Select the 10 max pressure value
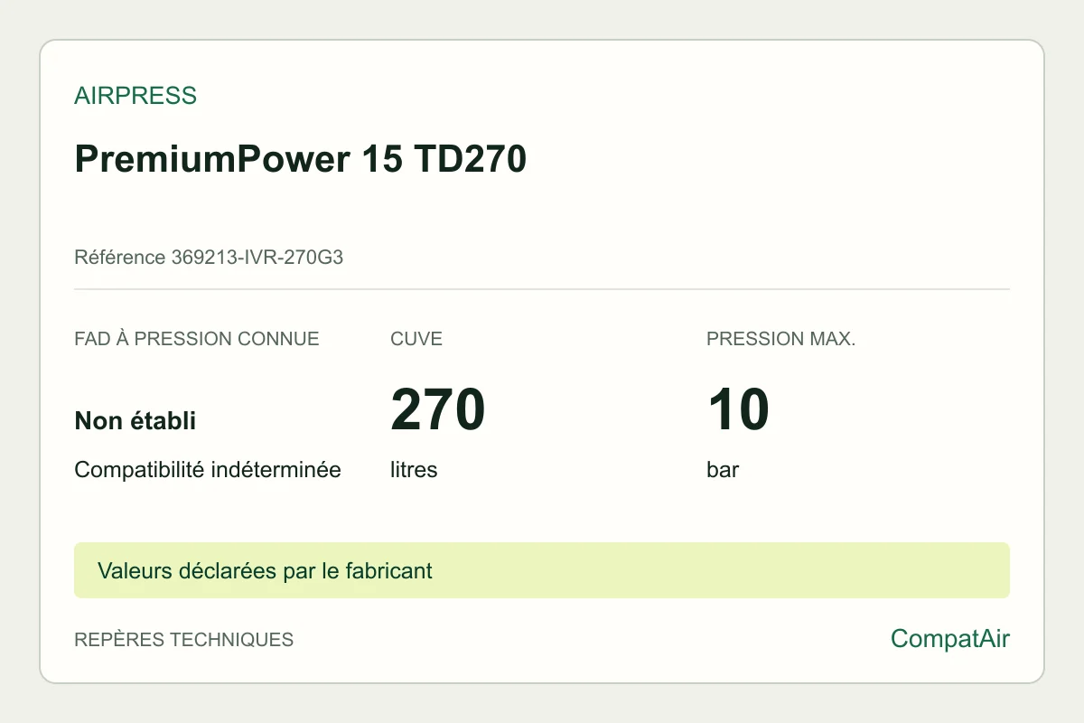This screenshot has height=723, width=1084. (738, 409)
